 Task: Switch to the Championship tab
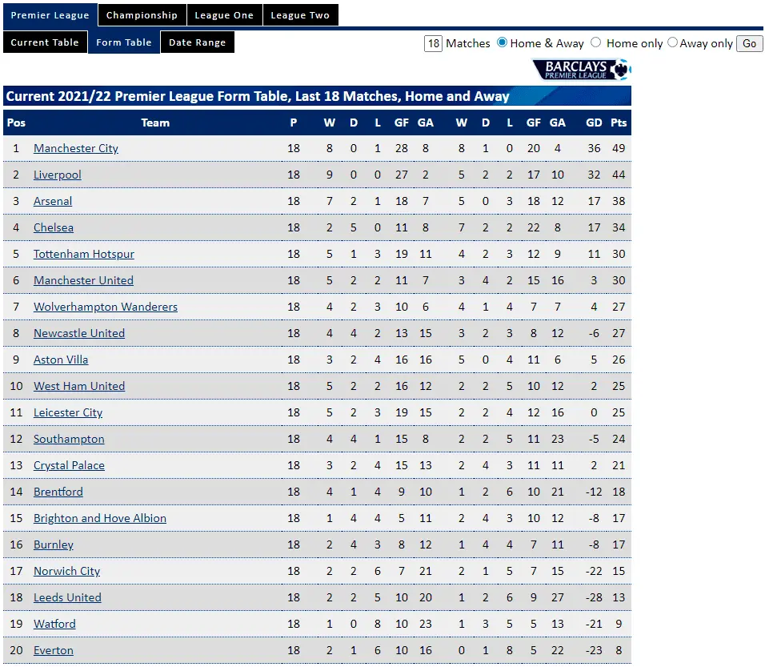[142, 15]
